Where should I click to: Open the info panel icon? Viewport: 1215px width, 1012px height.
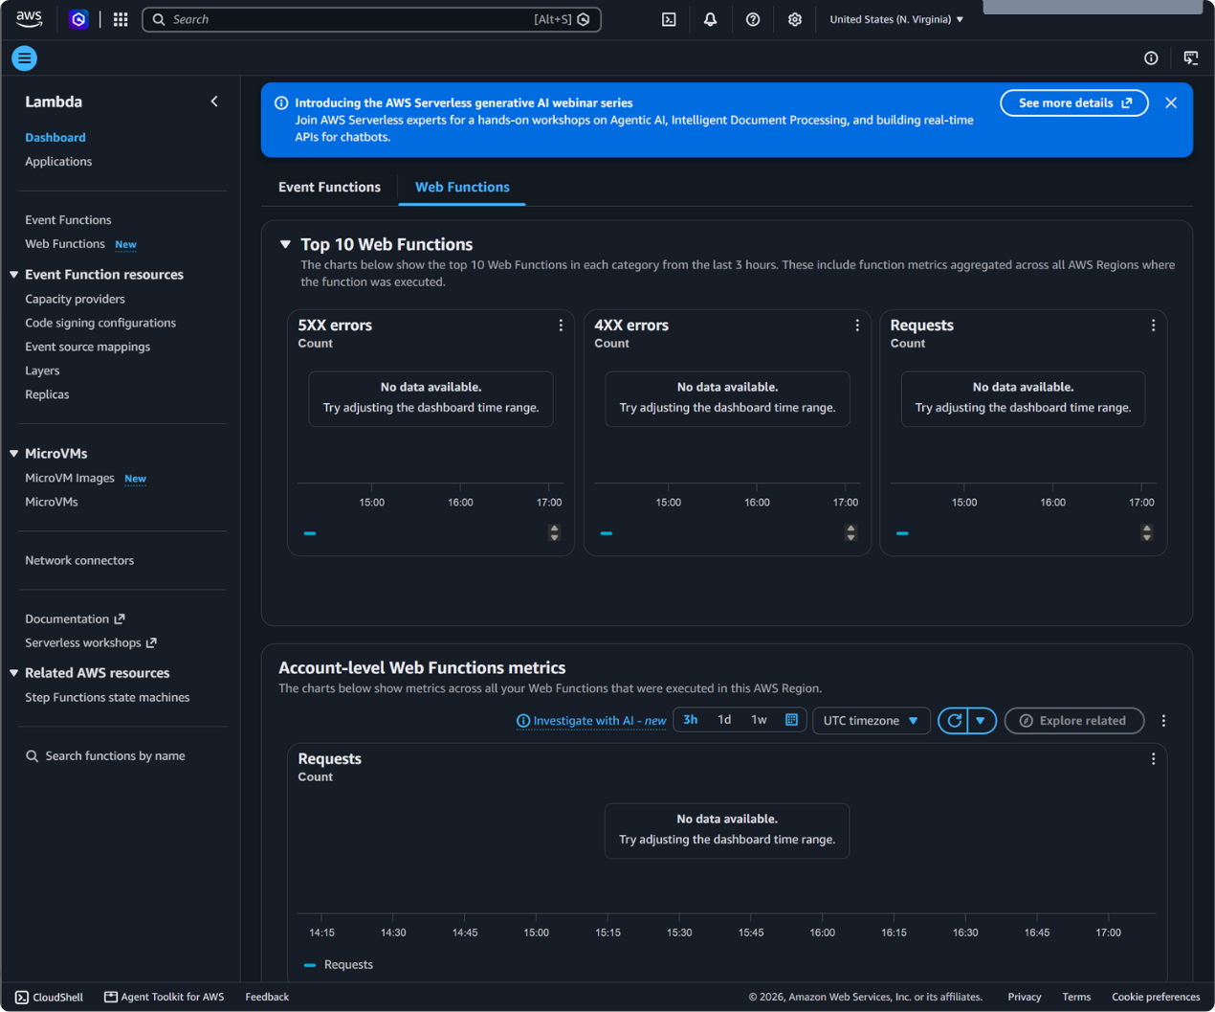(x=1151, y=58)
